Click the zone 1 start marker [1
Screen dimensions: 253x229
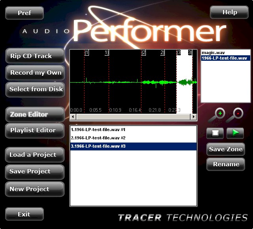pyautogui.click(x=87, y=53)
